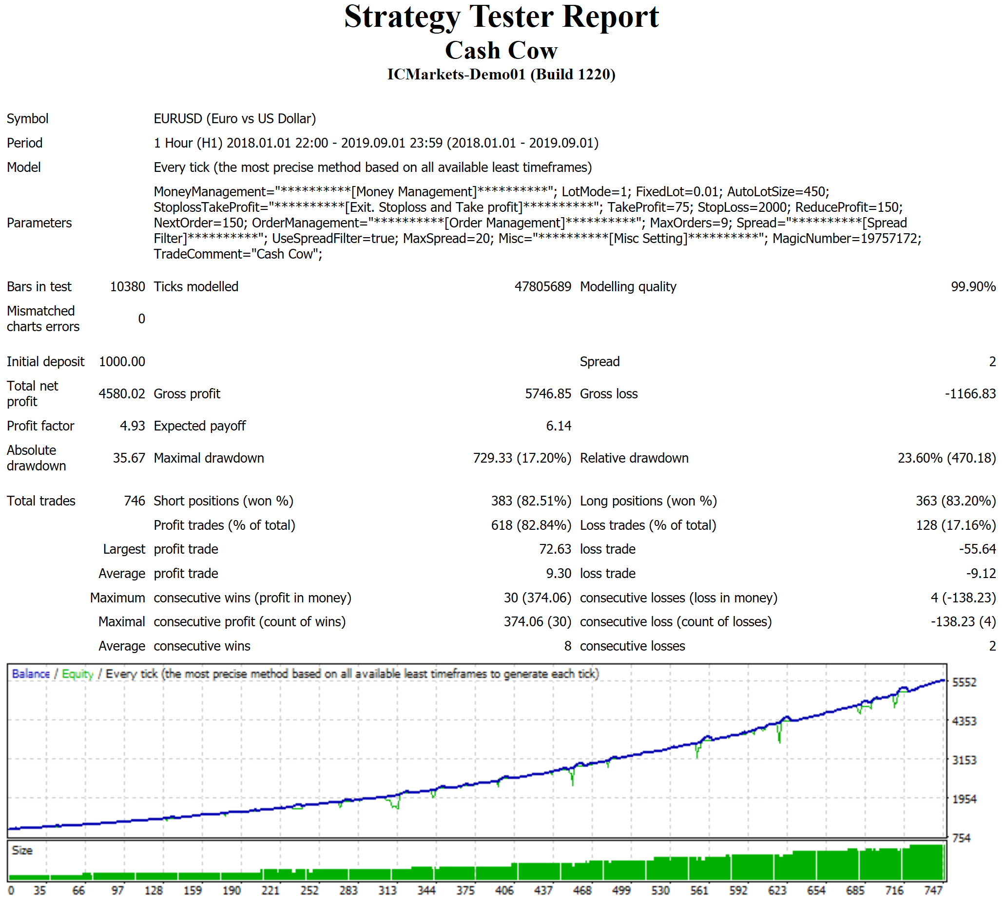This screenshot has height=897, width=1004.
Task: Click the Cash Cow heading
Action: coord(501,50)
